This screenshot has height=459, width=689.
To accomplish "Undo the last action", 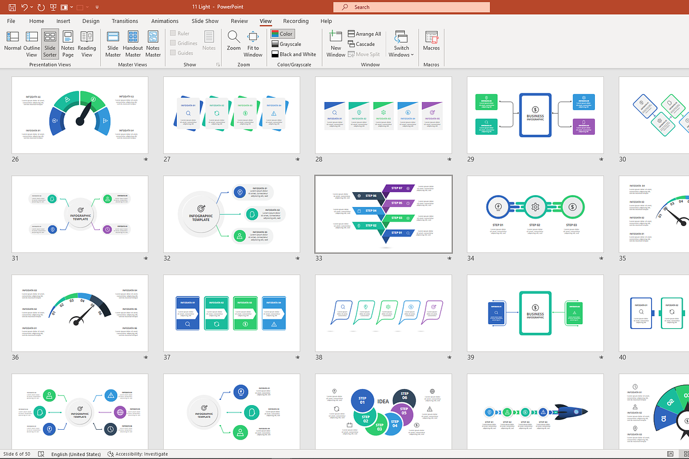I will 25,7.
